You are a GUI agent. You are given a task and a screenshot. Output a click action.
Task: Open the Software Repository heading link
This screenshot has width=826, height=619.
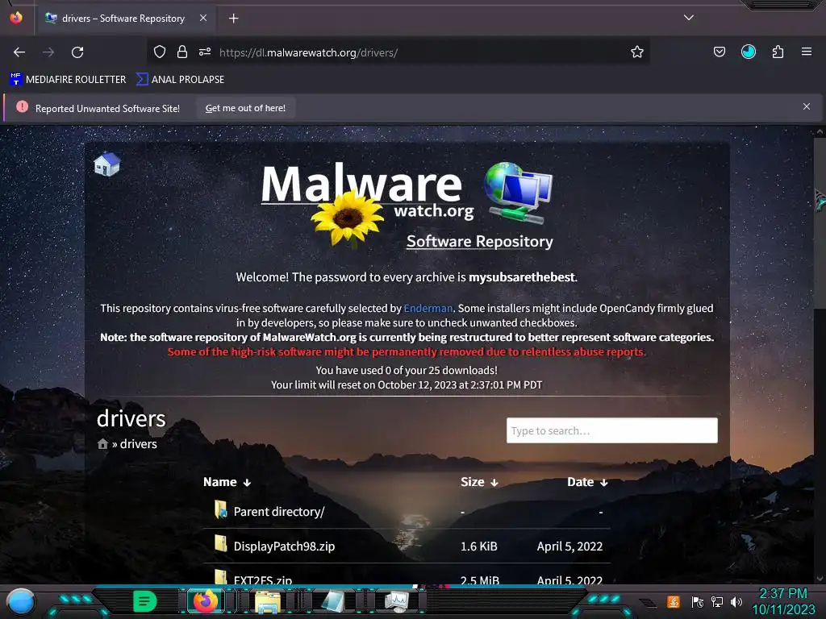[x=480, y=241]
